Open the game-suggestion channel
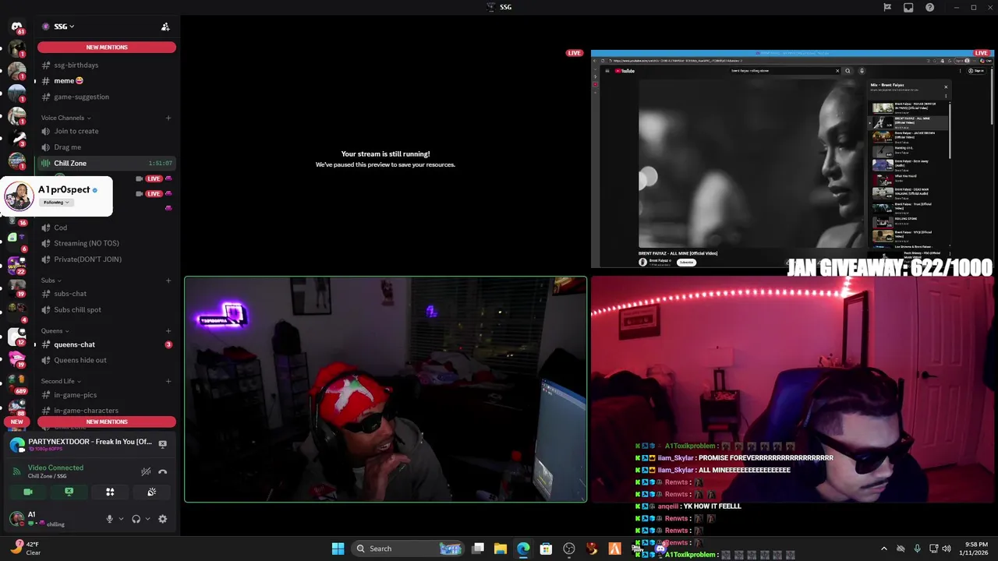The height and width of the screenshot is (561, 998). pos(105,97)
